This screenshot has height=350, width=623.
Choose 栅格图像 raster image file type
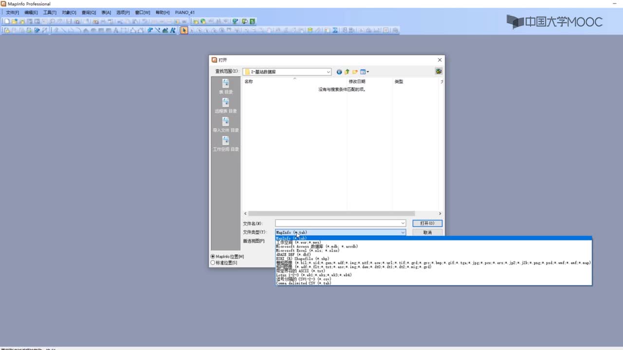433,262
